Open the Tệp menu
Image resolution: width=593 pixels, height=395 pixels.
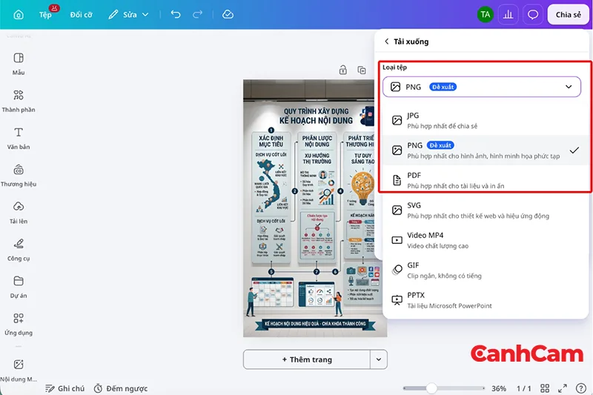coord(45,15)
